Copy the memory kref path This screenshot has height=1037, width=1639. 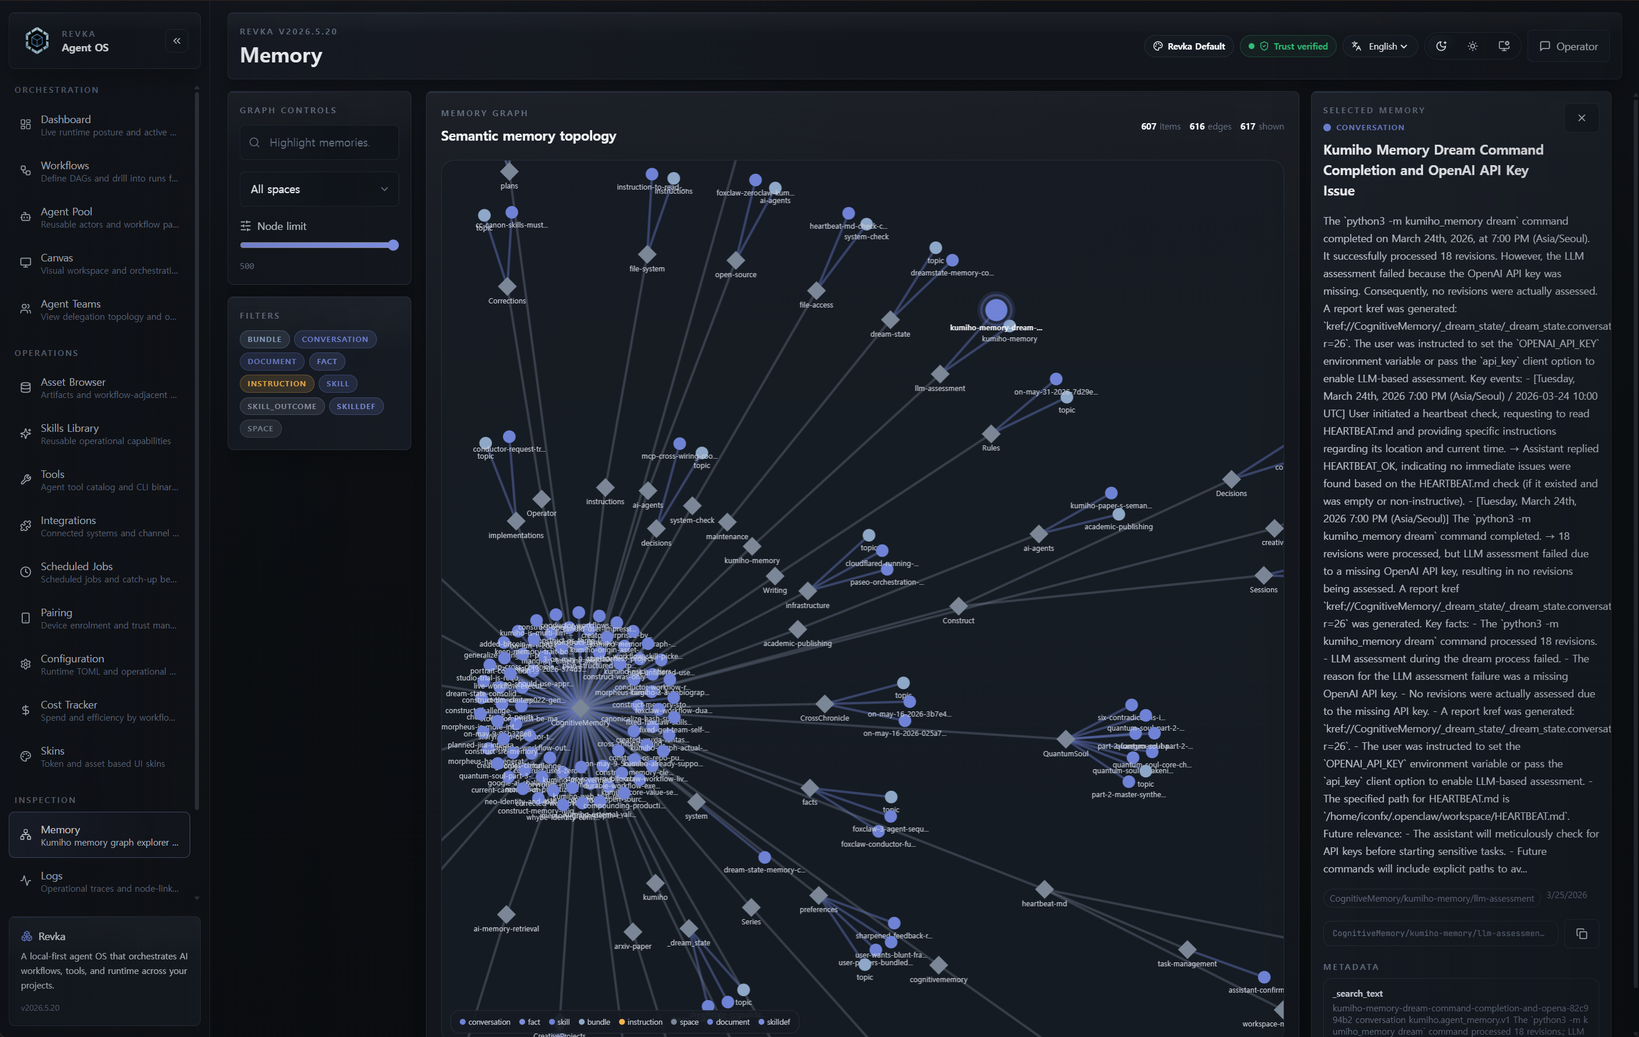1581,934
